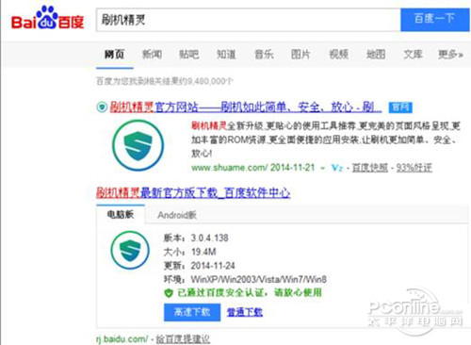
Task: Click the shield icon in software download box
Action: click(130, 250)
